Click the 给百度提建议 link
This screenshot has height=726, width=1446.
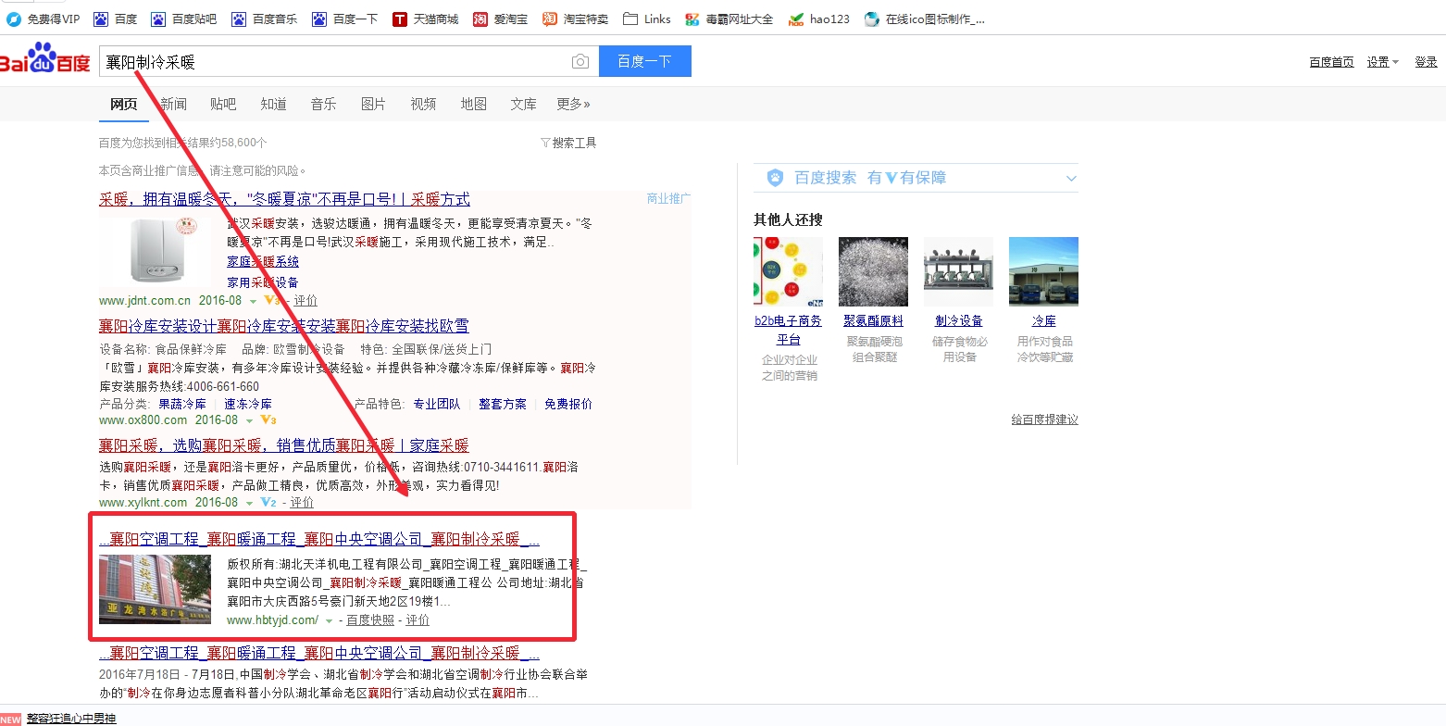coord(1045,419)
